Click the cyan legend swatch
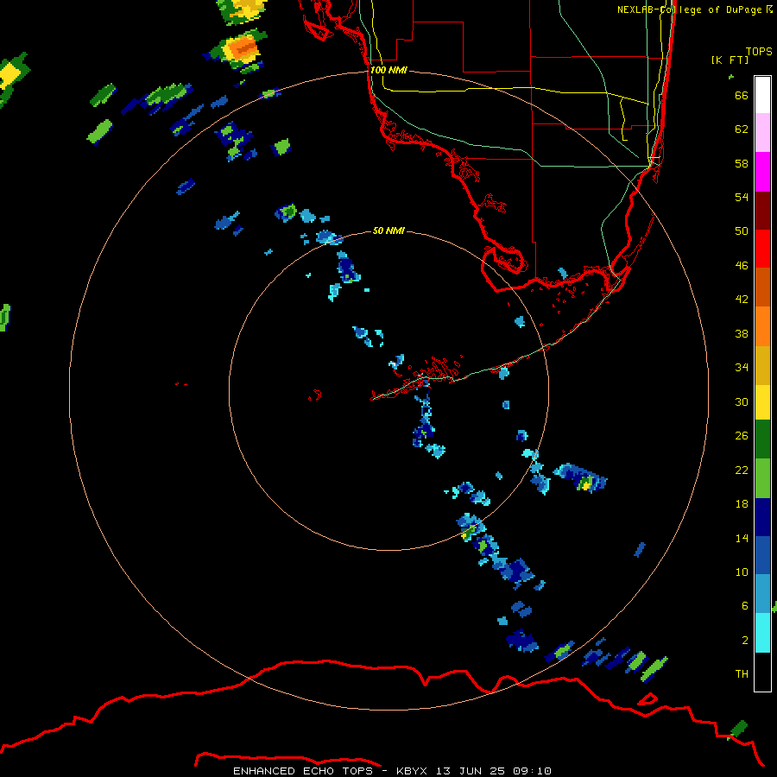This screenshot has height=777, width=777. (762, 633)
